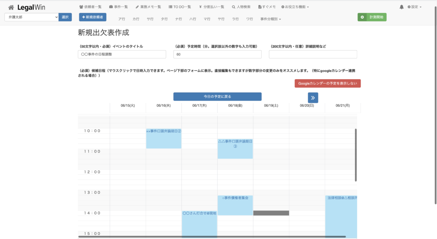Select the サ行 index tab
Screen dimensions: 437x239
coord(150,19)
